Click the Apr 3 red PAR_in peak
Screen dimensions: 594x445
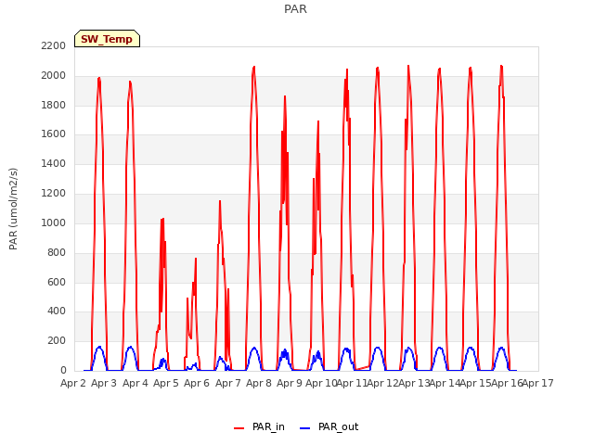point(99,78)
